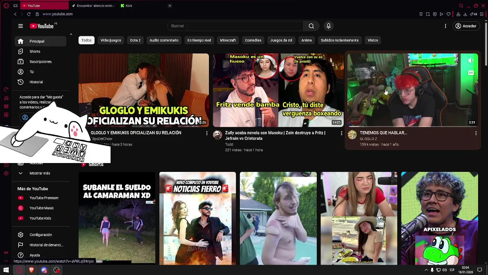Screen dimensions: 488x275
Task: Select the Minecraft filter chip
Action: coord(228,40)
